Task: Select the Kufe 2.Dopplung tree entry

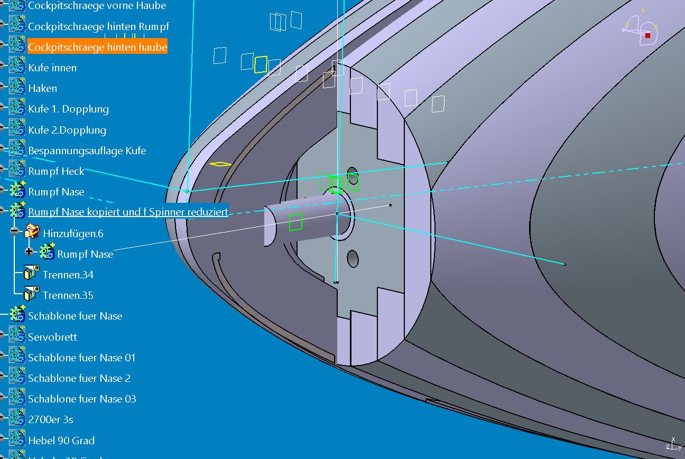Action: [x=67, y=130]
